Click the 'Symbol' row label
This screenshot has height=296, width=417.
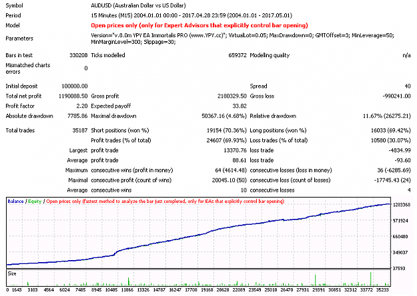[x=15, y=5]
